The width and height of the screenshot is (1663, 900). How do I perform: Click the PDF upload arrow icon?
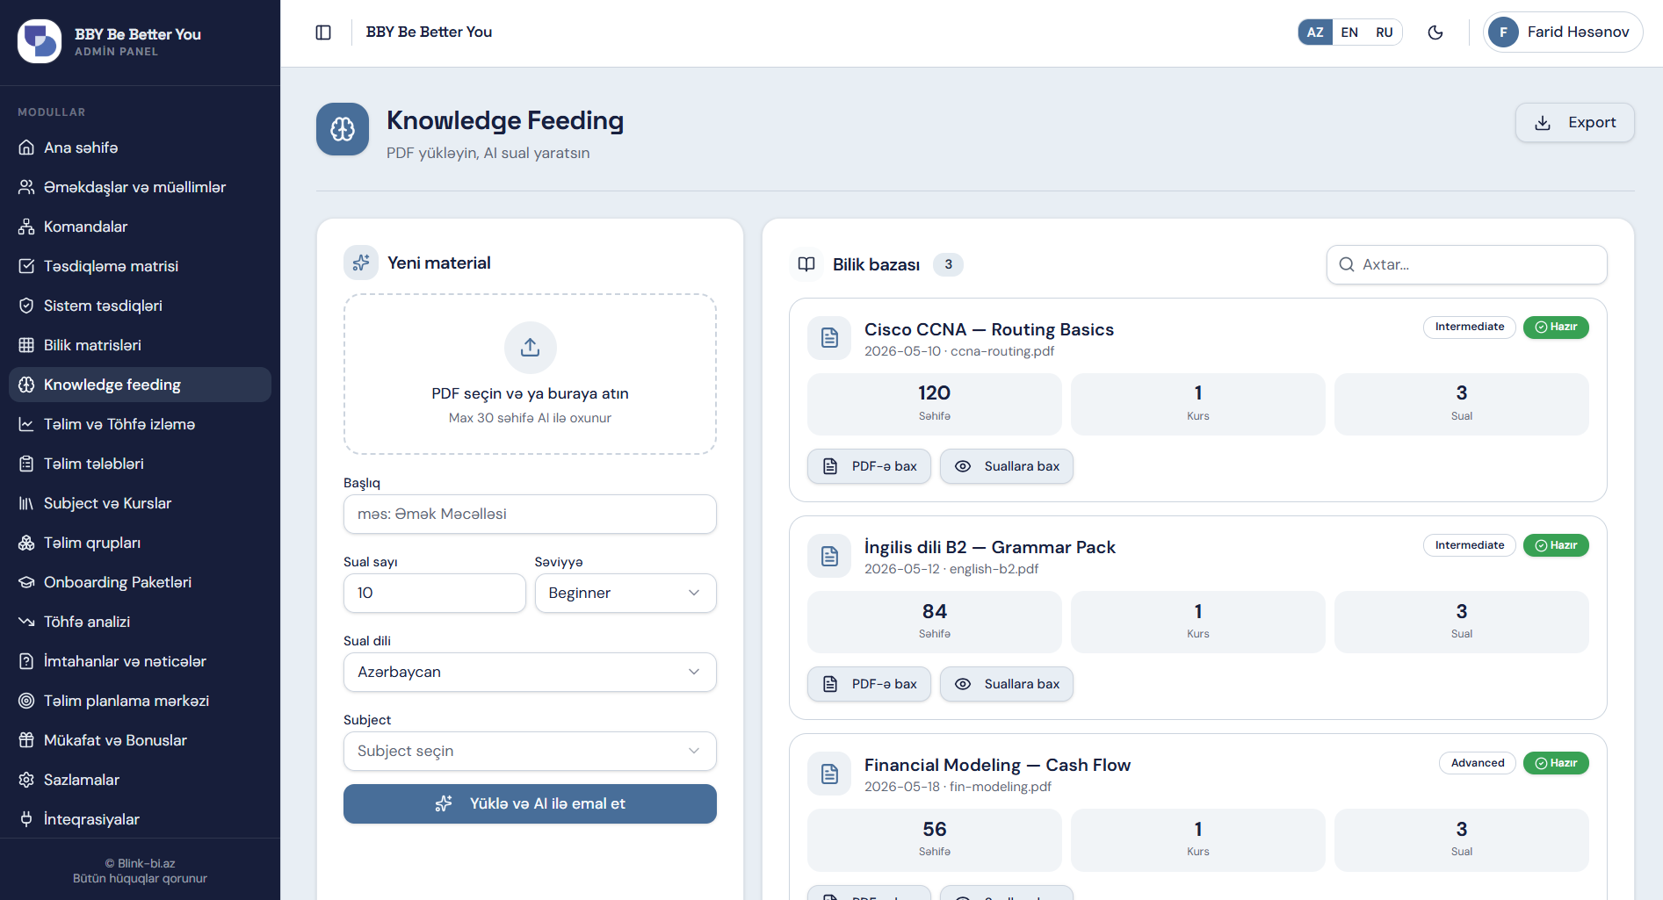(x=530, y=348)
